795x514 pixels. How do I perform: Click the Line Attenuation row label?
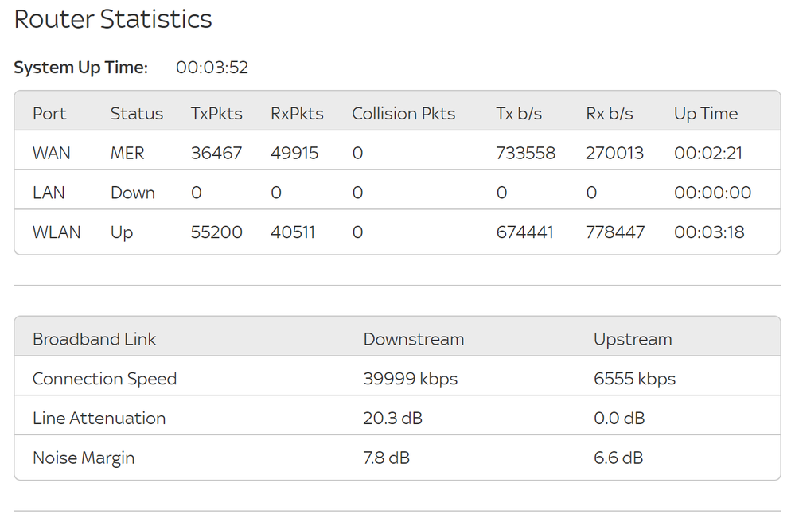pyautogui.click(x=99, y=419)
